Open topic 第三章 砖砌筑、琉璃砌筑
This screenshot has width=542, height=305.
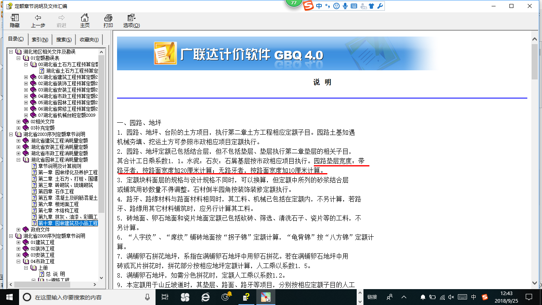click(65, 185)
